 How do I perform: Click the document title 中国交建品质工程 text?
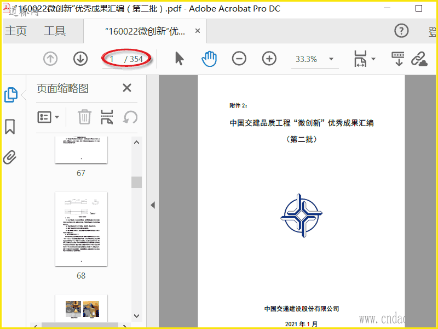[x=302, y=123]
